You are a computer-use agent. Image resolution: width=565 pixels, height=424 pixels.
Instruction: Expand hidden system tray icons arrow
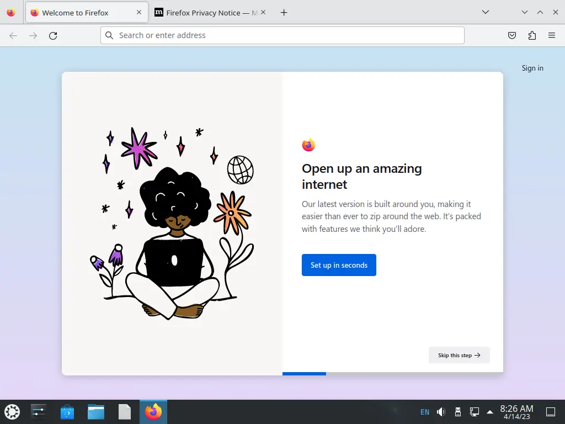[490, 412]
